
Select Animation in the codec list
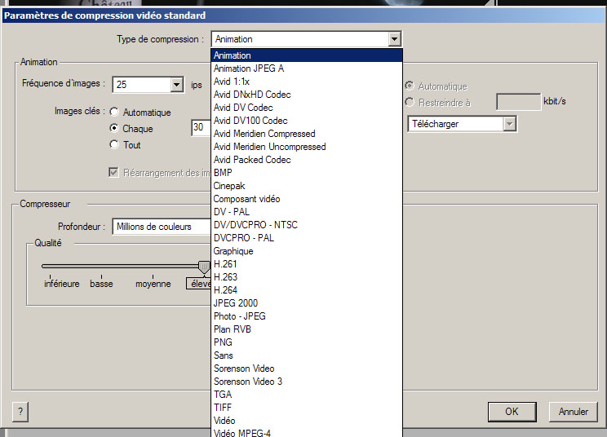[x=307, y=55]
